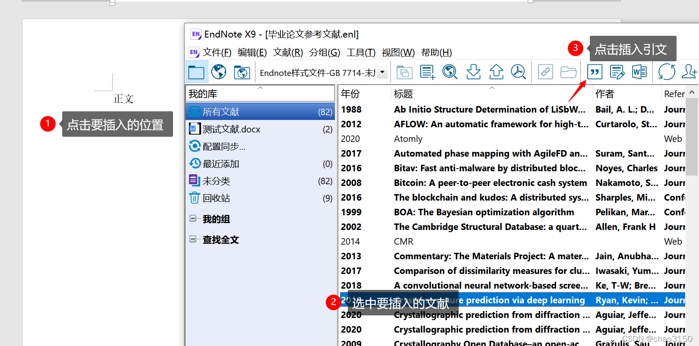This screenshot has width=699, height=346.
Task: Select The blockchain and kudos reference
Action: point(512,198)
